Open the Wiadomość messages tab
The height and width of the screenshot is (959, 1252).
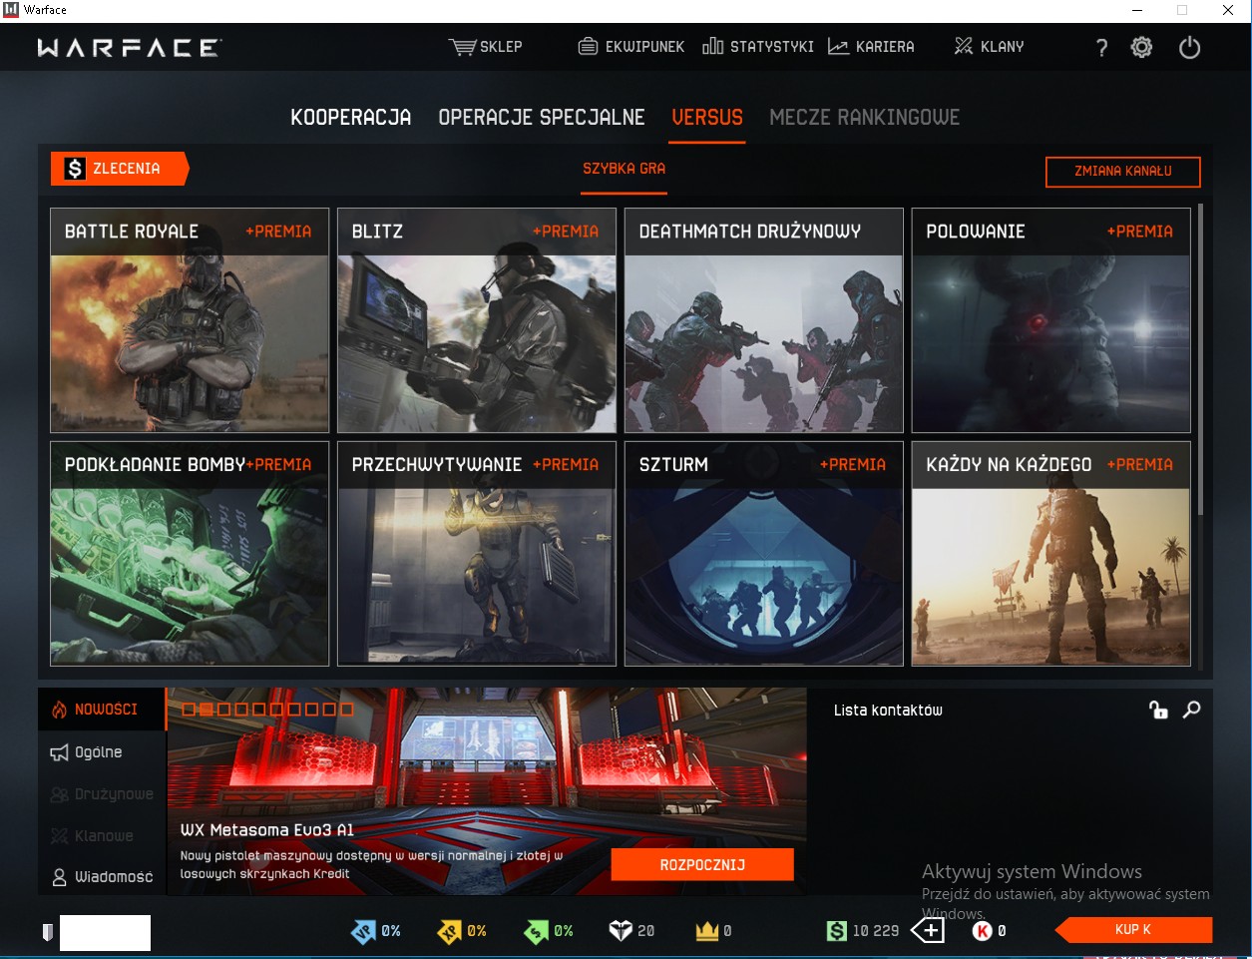pos(102,877)
